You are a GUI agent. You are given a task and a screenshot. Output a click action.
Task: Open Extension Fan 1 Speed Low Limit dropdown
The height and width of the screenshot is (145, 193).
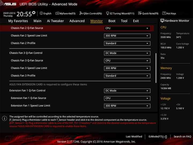click(x=127, y=106)
